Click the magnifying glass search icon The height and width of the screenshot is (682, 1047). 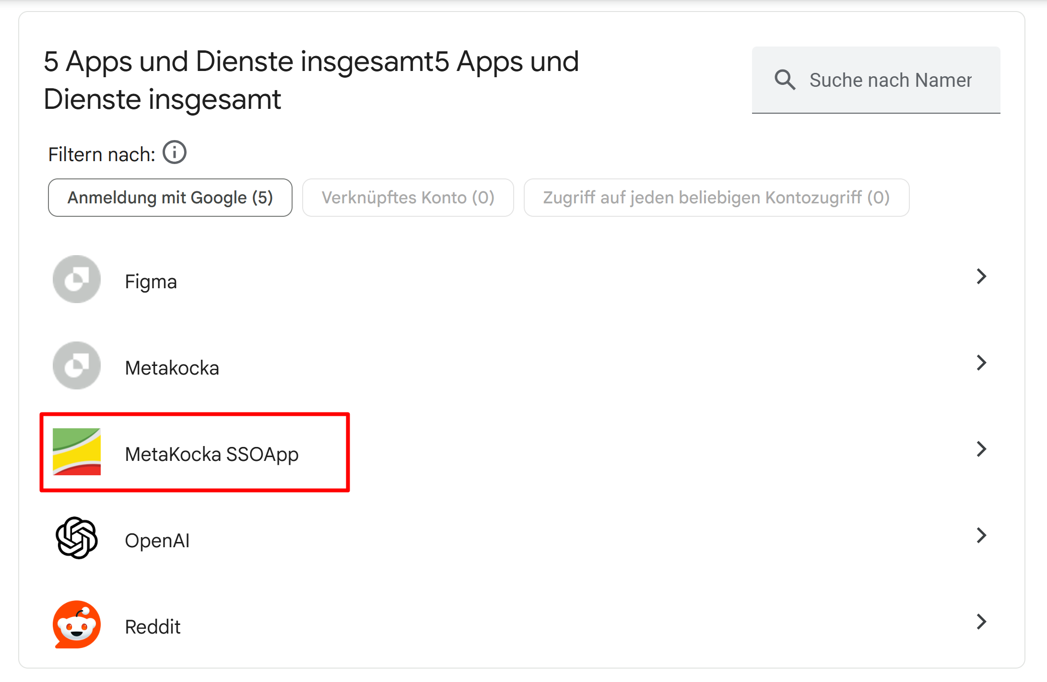tap(785, 80)
